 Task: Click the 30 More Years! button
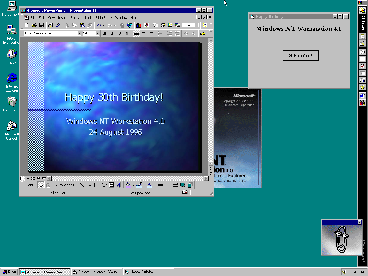point(301,56)
